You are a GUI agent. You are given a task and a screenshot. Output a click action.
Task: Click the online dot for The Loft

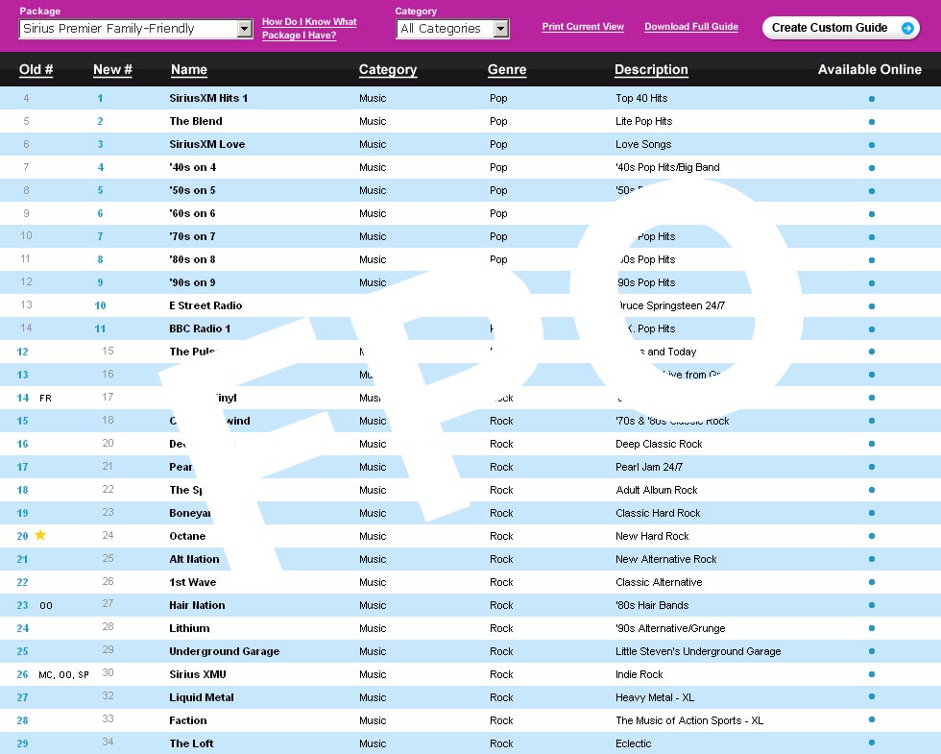[872, 742]
